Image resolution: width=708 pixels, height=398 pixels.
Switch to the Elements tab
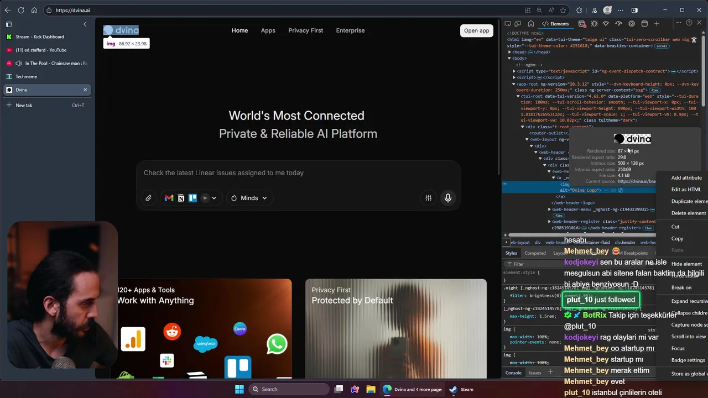click(x=555, y=24)
